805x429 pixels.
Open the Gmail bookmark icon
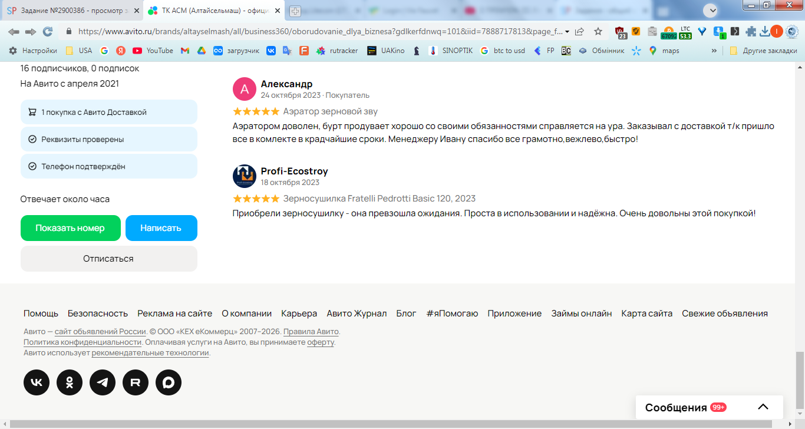pos(184,51)
